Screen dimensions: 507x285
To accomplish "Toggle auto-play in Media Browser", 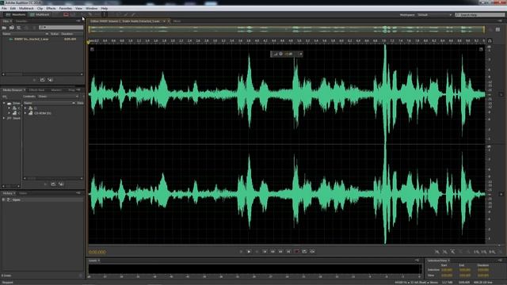I will click(61, 184).
